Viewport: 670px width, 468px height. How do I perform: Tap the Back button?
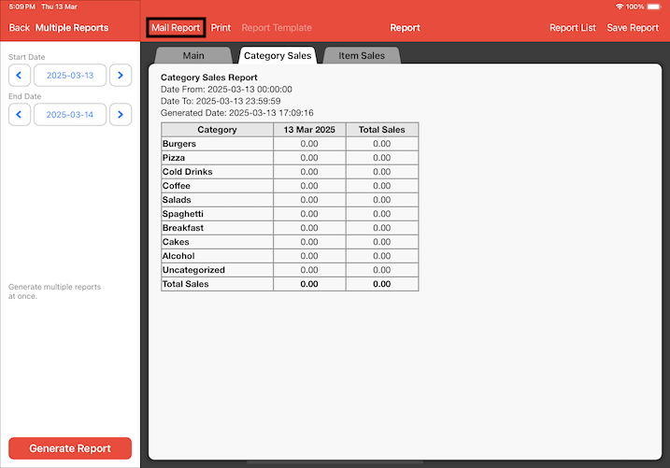tap(20, 28)
